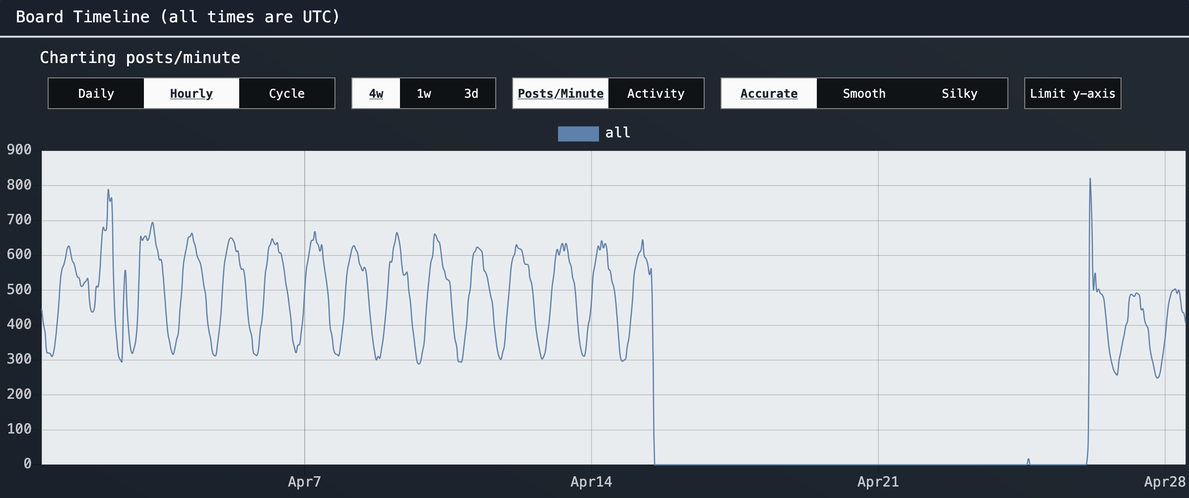Change time range to 1w
Viewport: 1189px width, 498px height.
point(423,93)
